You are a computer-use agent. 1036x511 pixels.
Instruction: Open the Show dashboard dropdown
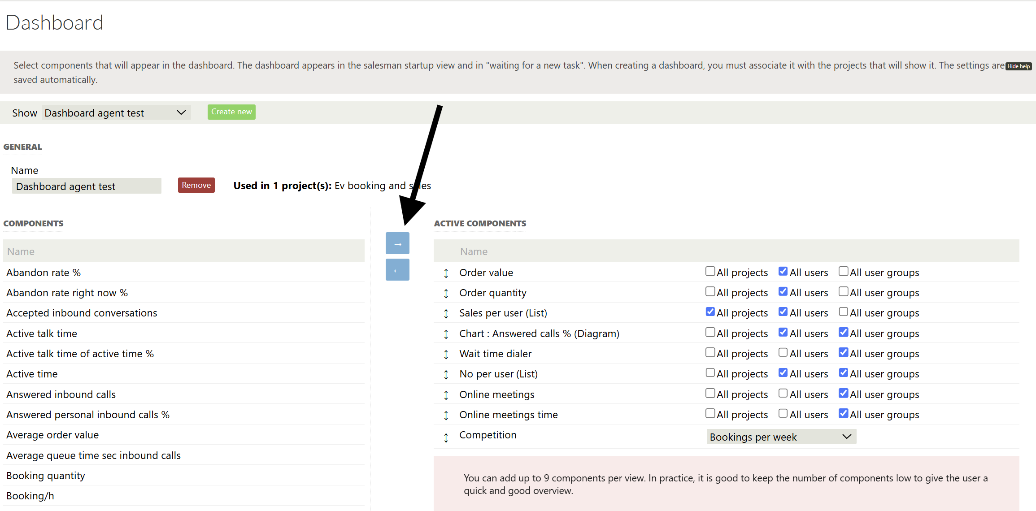pos(116,113)
